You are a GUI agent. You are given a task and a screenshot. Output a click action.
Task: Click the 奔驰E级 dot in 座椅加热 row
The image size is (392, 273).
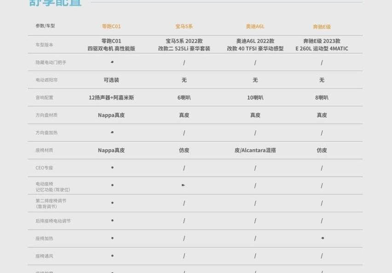[x=323, y=238]
